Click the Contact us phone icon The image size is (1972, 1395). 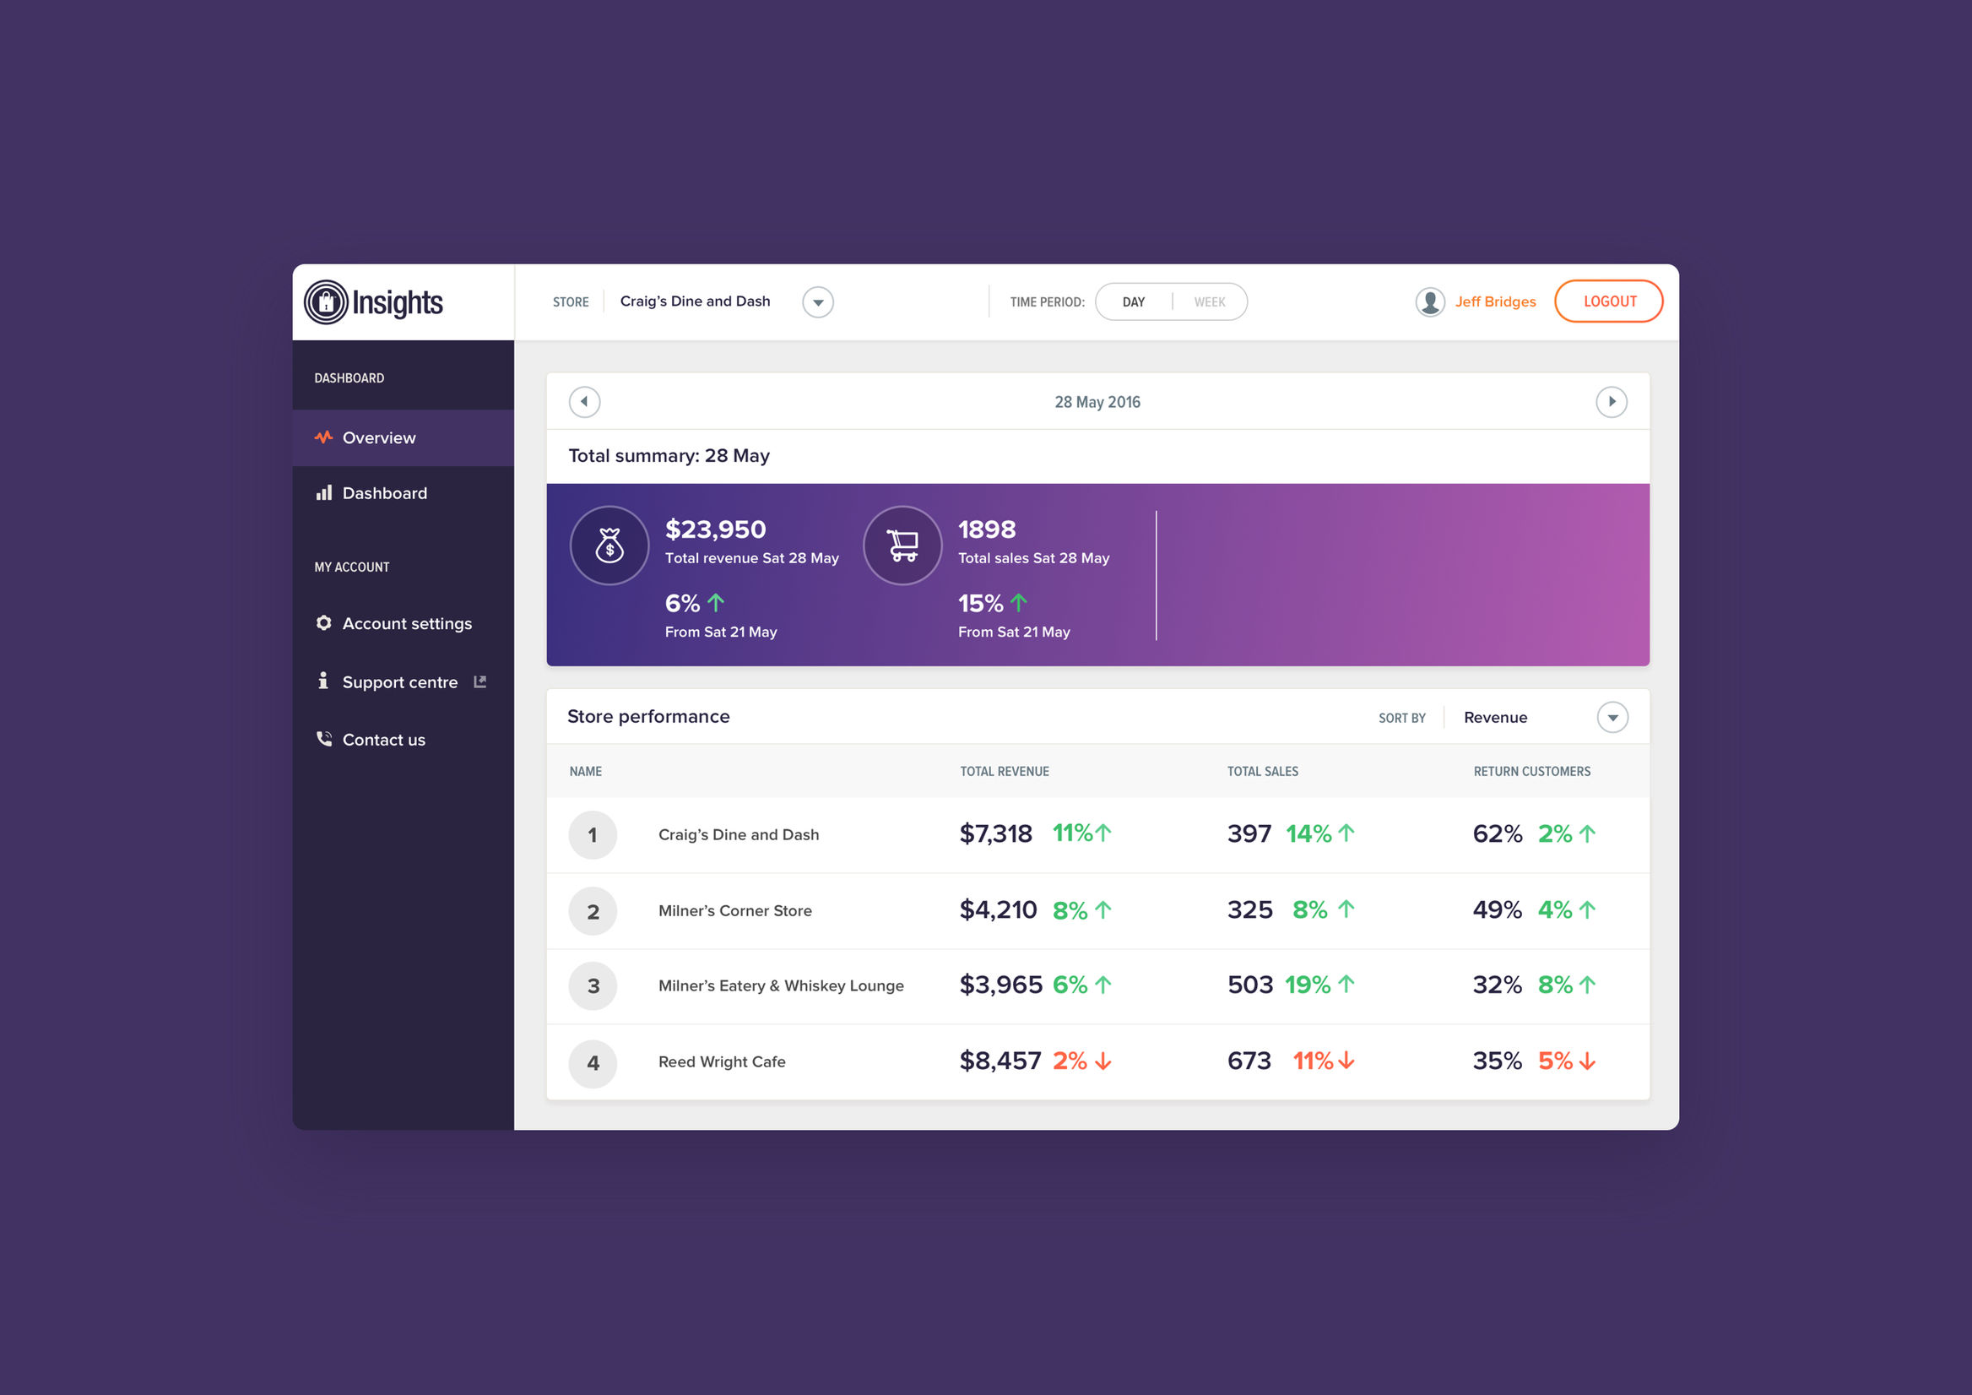(x=324, y=740)
